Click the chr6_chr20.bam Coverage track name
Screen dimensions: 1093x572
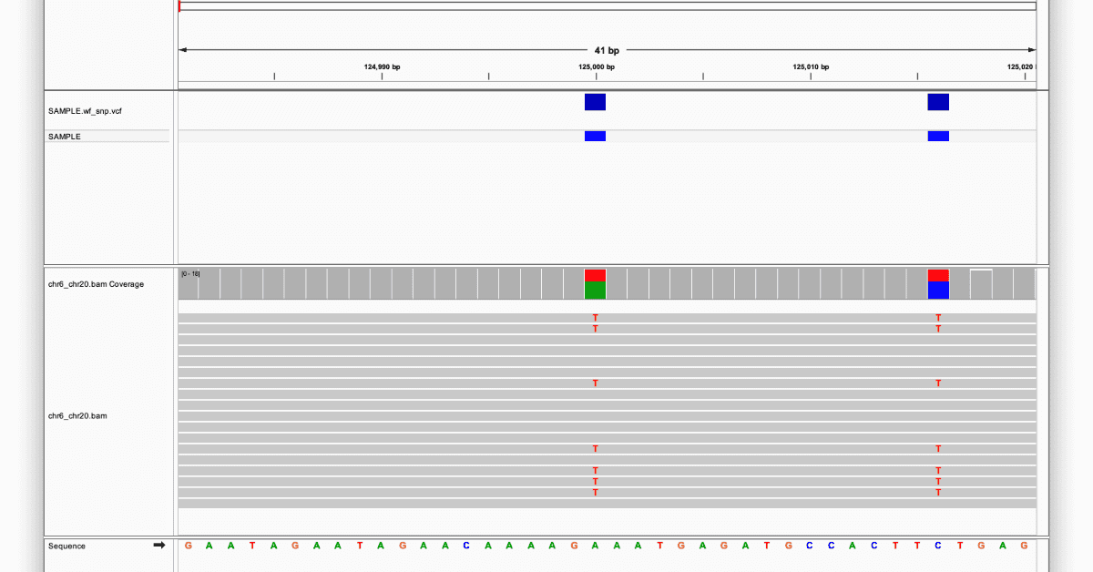pos(96,284)
